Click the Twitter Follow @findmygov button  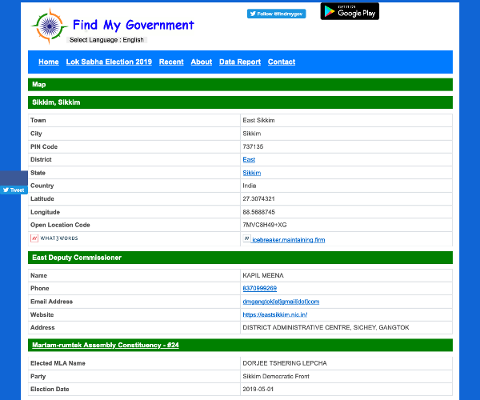(276, 14)
